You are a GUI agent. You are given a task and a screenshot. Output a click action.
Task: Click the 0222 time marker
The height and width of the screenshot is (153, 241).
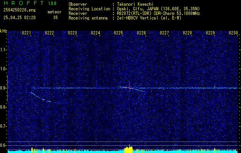(x=49, y=33)
